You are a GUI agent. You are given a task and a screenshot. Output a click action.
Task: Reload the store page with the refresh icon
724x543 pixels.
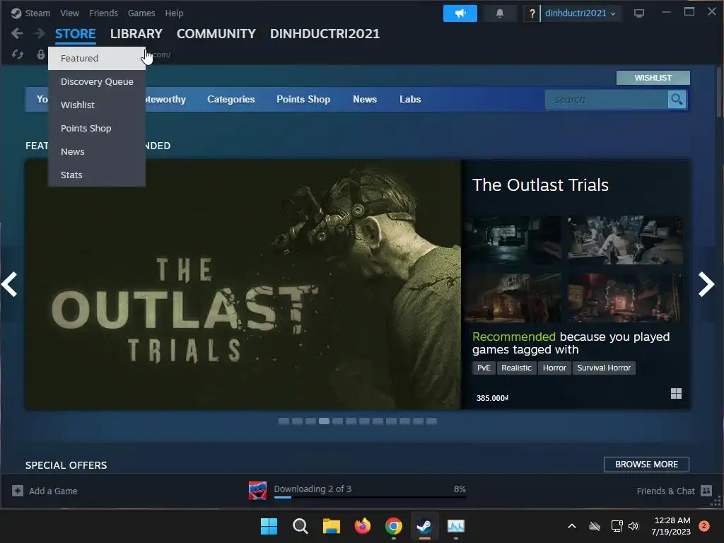(x=18, y=54)
